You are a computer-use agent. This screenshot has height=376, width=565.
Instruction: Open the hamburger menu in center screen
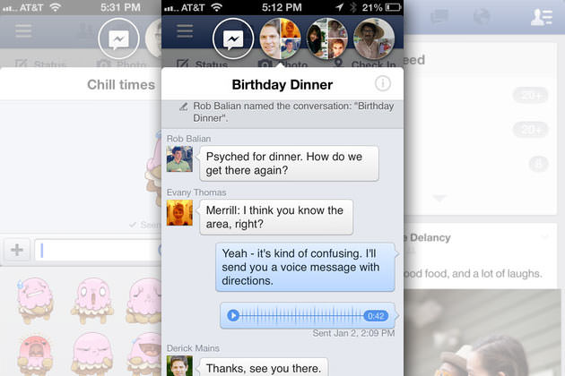click(x=185, y=31)
